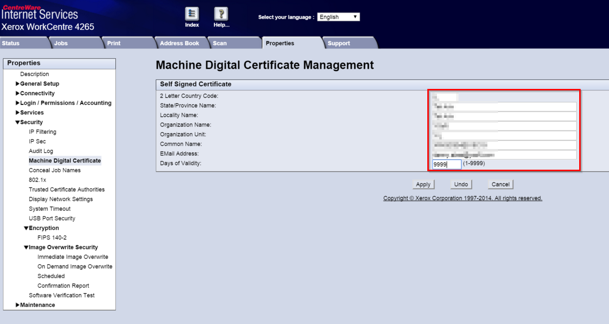Open the Xerox Corporation copyright link
This screenshot has height=324, width=609.
click(462, 198)
